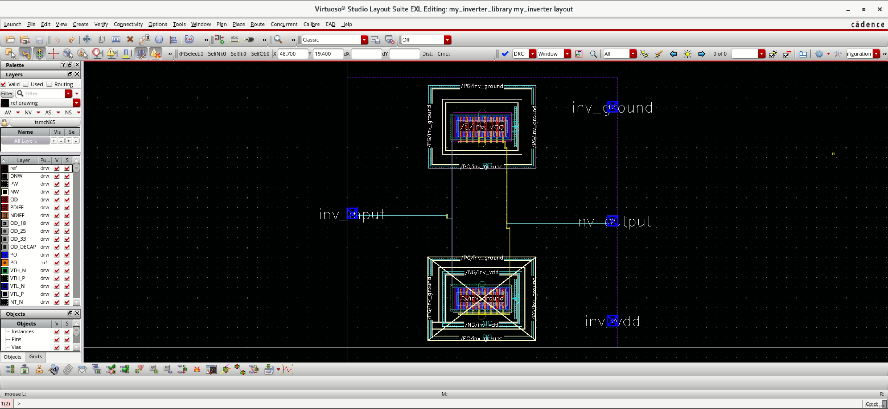
Task: Delete the selected shapes
Action: point(130,39)
